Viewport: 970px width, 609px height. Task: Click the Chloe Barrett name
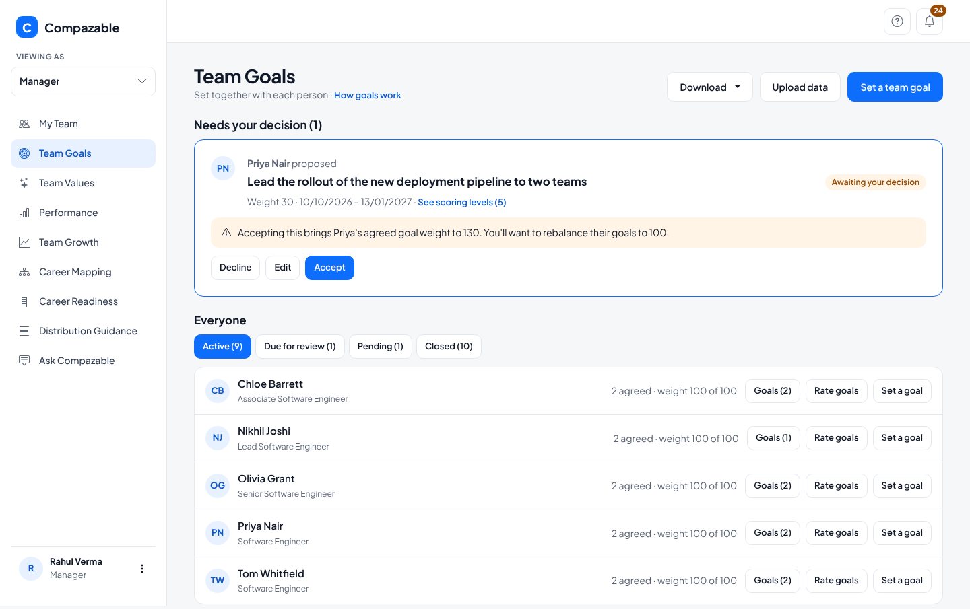[x=270, y=384]
